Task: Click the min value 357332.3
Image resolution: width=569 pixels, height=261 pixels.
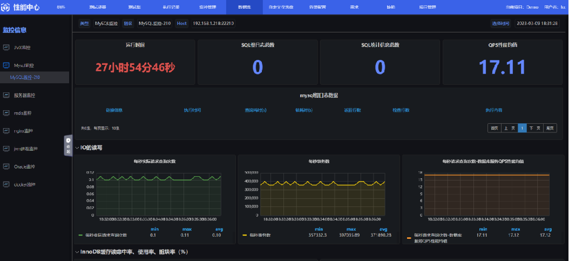Action: pos(317,235)
